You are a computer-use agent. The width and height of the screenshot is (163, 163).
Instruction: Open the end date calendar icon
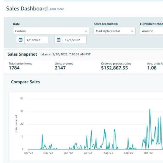pos(58,40)
